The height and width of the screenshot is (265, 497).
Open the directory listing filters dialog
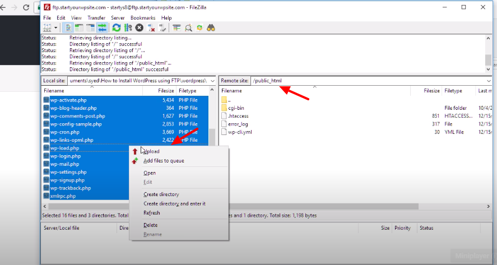(x=176, y=28)
